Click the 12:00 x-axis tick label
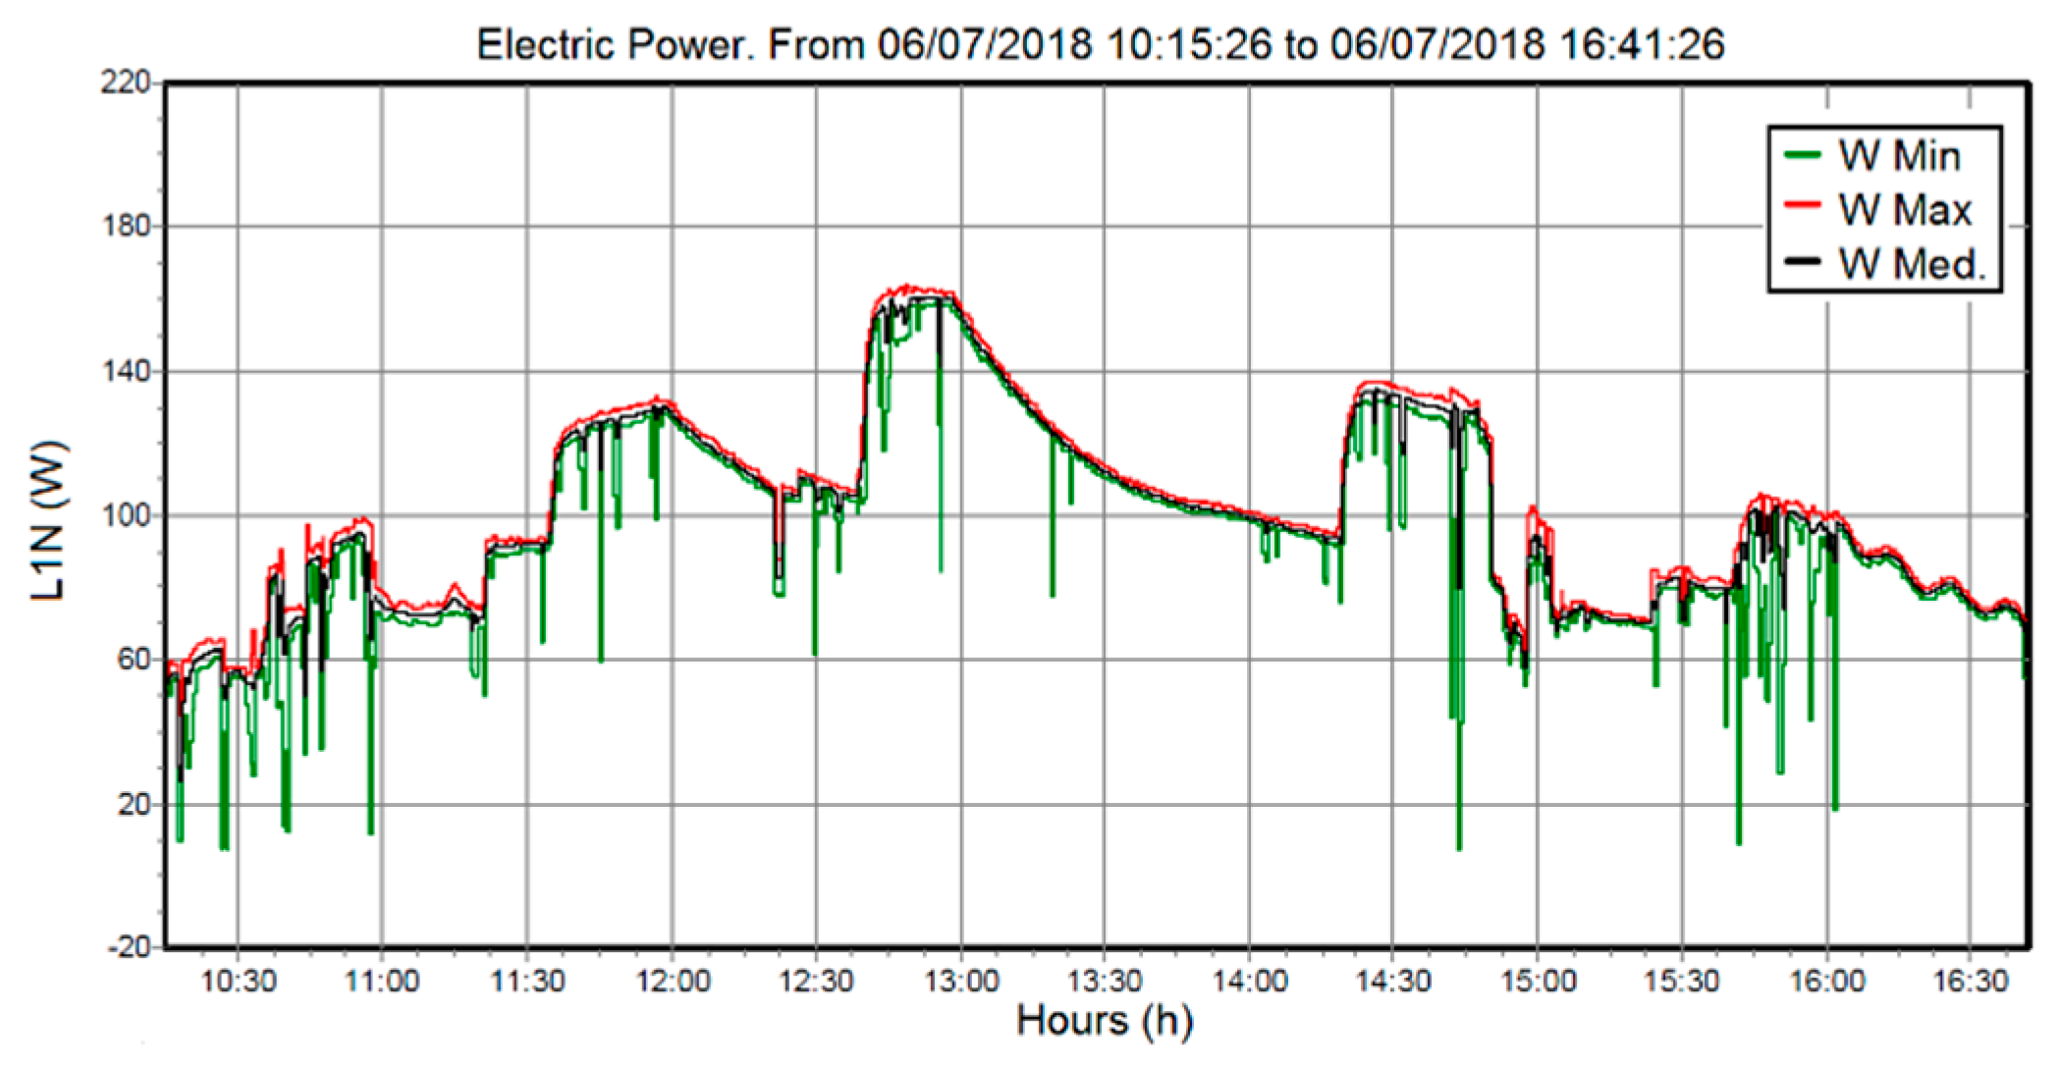 point(673,981)
